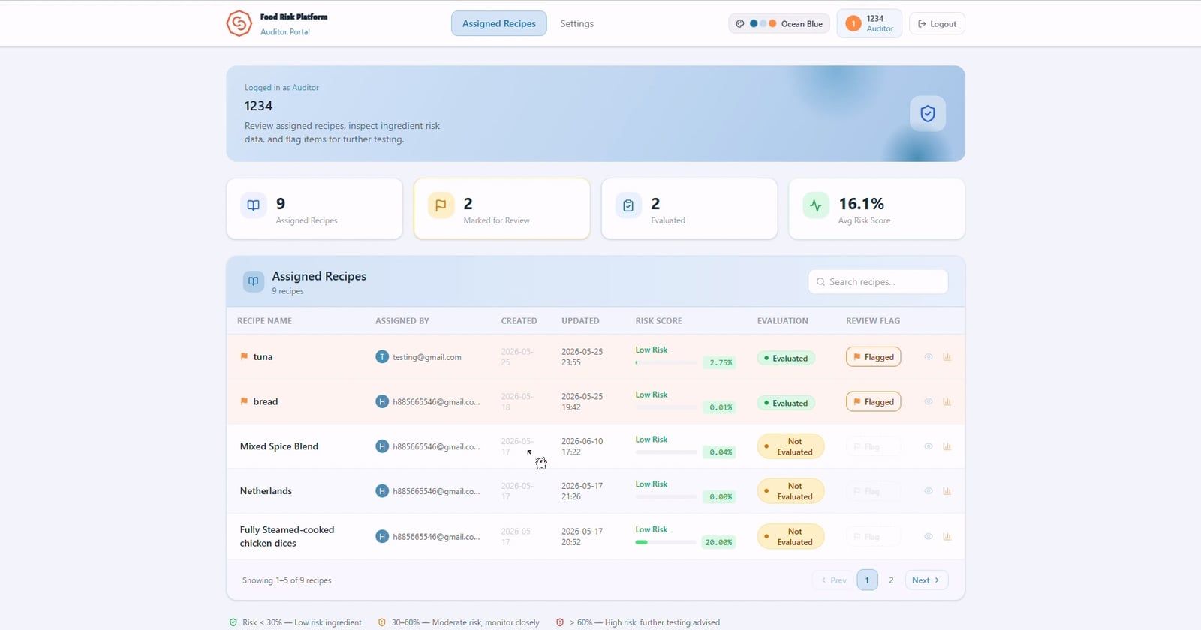Image resolution: width=1201 pixels, height=630 pixels.
Task: View tuna recipe with the eye icon
Action: (929, 357)
